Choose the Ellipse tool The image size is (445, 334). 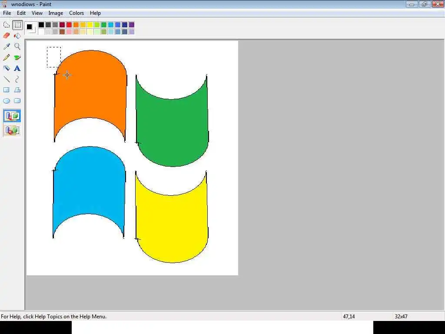[x=7, y=101]
